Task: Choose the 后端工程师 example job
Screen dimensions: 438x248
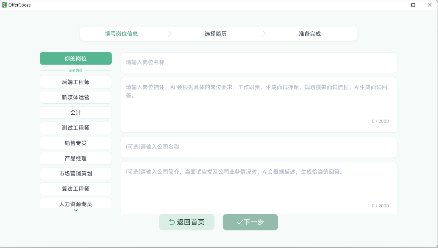Action: (x=76, y=82)
